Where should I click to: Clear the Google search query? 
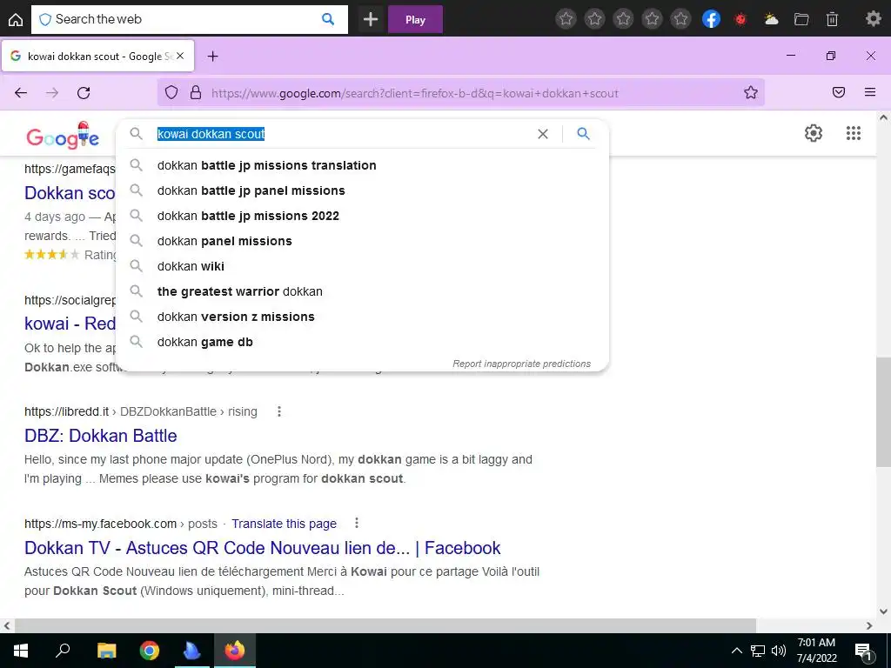[x=543, y=134]
